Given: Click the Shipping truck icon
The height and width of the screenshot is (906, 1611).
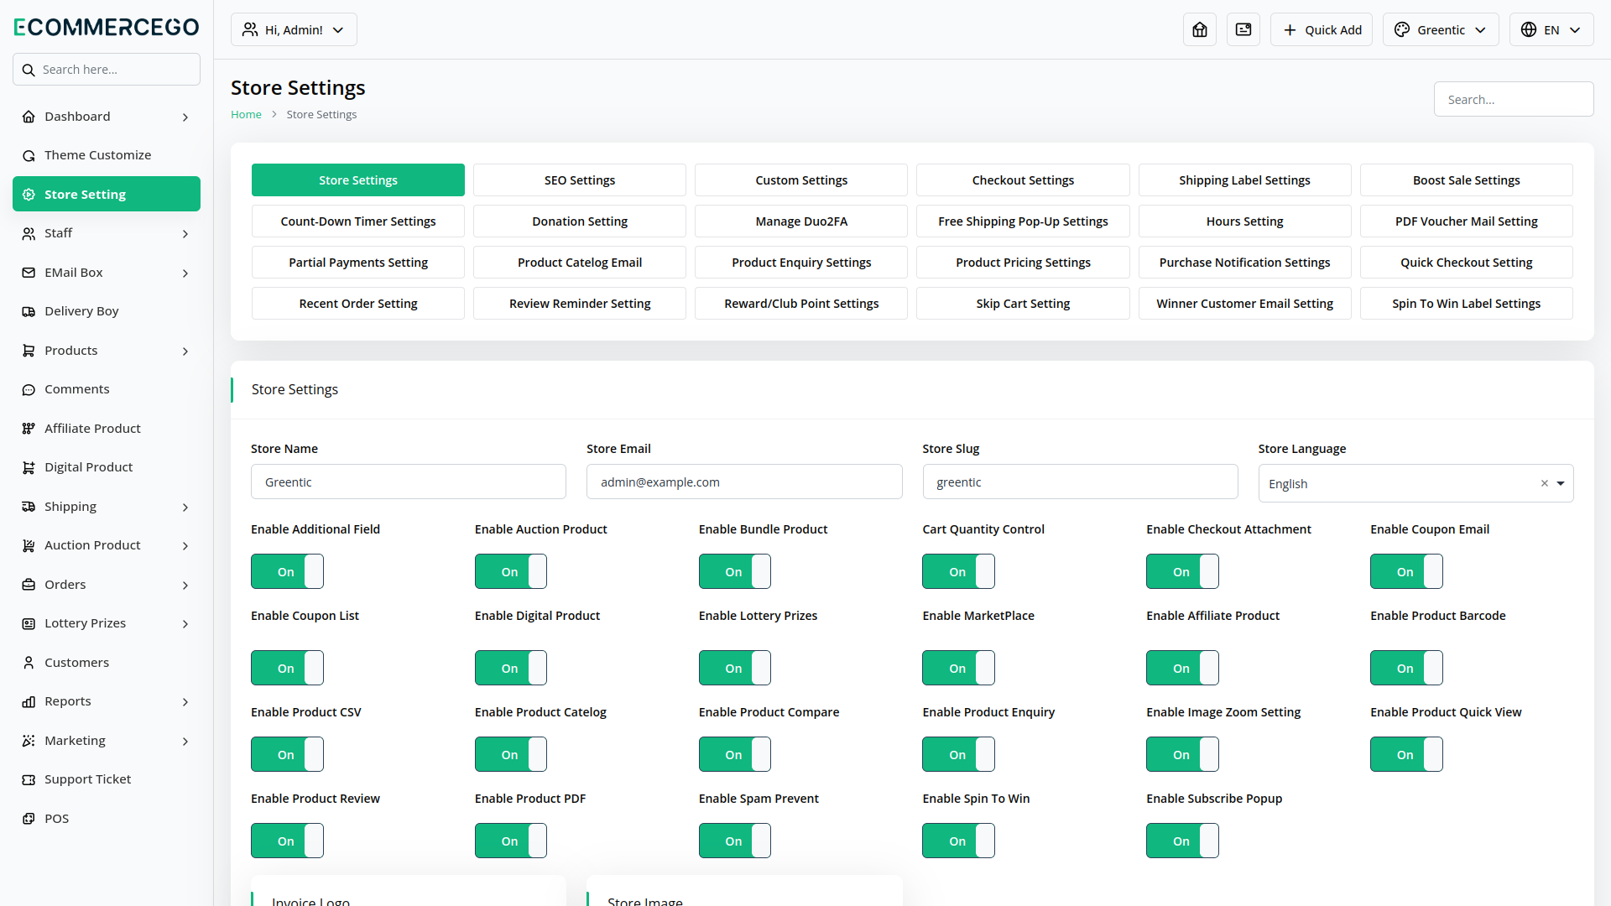Looking at the screenshot, I should coord(29,507).
